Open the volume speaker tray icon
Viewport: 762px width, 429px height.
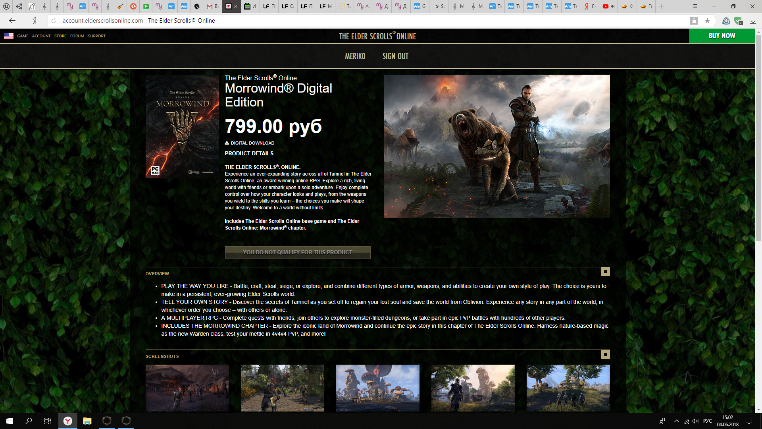pyautogui.click(x=695, y=421)
